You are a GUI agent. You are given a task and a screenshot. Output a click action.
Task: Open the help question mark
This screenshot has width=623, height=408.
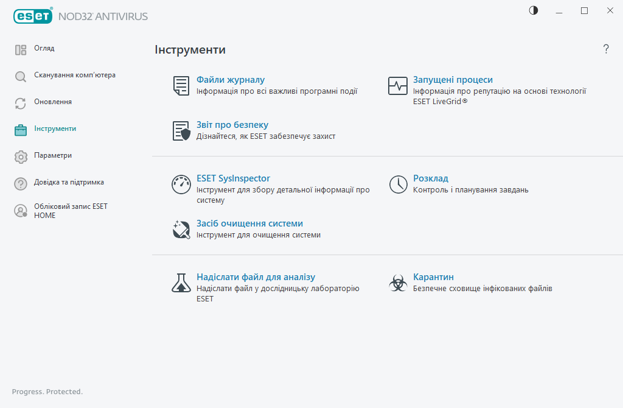(x=606, y=49)
